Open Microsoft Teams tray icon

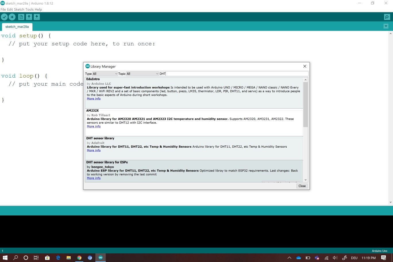click(317, 258)
